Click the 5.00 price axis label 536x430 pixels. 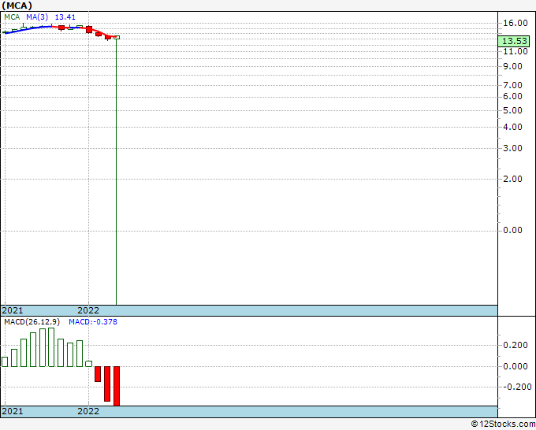point(512,110)
